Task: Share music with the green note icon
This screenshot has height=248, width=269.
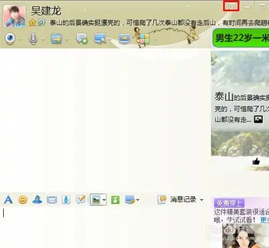Action: 115,200
